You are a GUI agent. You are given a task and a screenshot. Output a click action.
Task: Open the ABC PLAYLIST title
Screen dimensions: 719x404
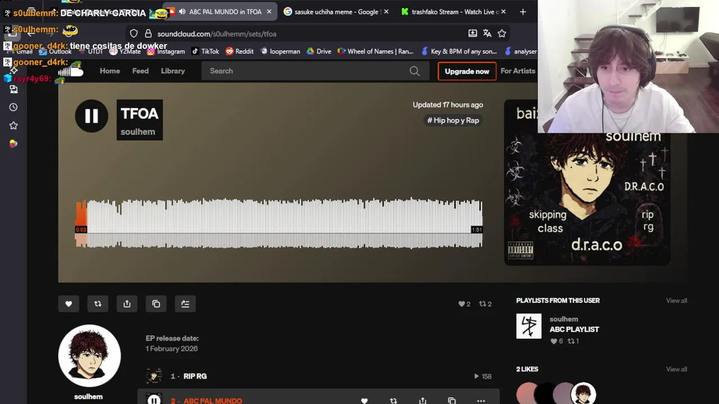[x=574, y=329]
